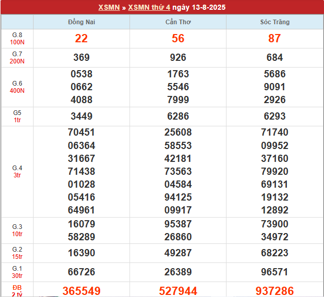Image resolution: width=324 pixels, height=297 pixels.
Task: Select G.6 number 5686
Action: coord(274,74)
